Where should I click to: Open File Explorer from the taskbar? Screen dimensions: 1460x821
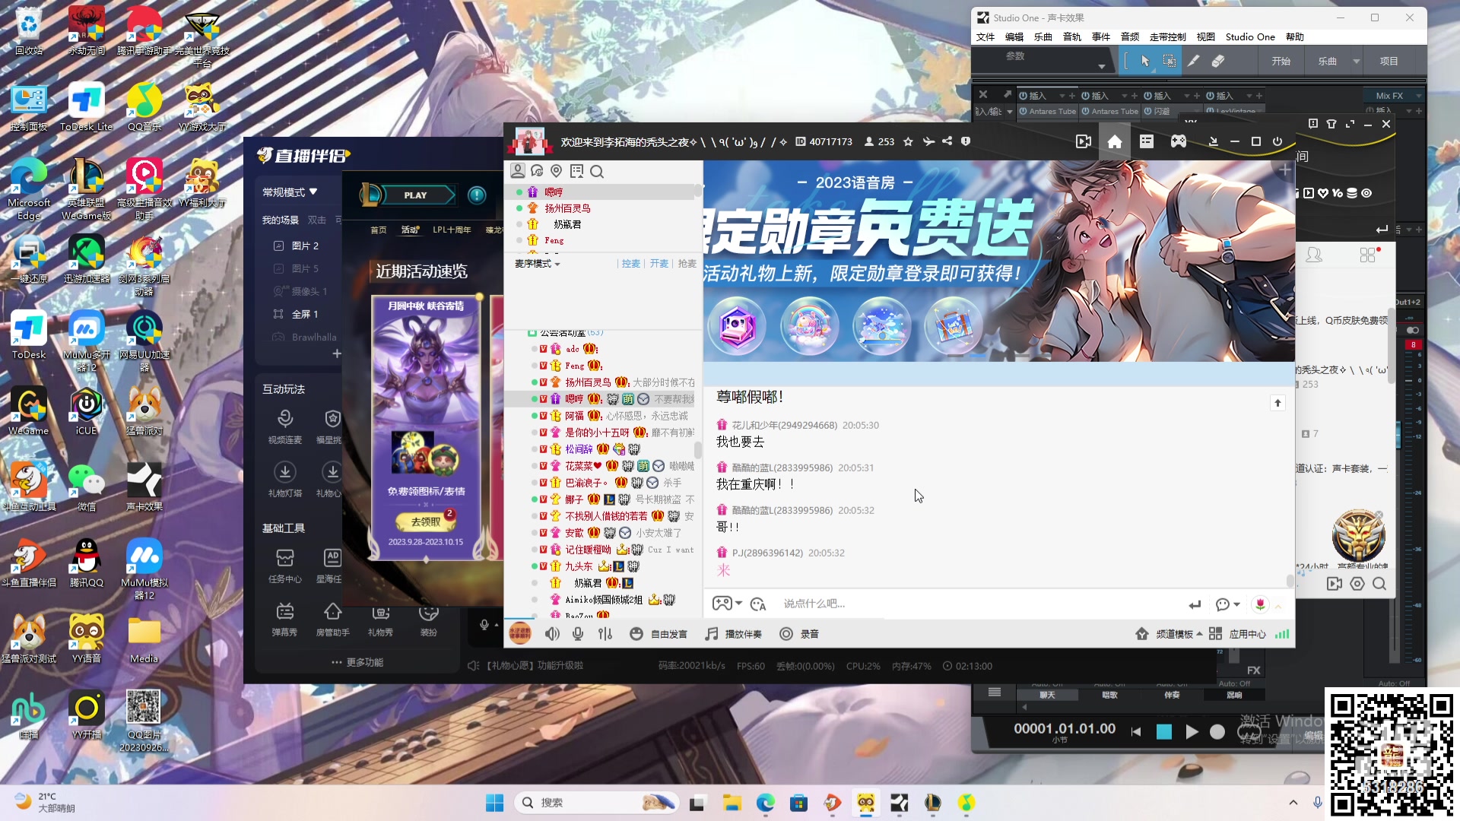[x=732, y=803]
